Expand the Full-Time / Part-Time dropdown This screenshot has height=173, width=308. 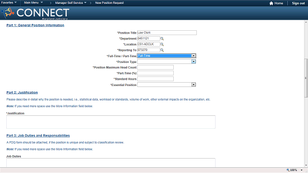click(x=193, y=56)
